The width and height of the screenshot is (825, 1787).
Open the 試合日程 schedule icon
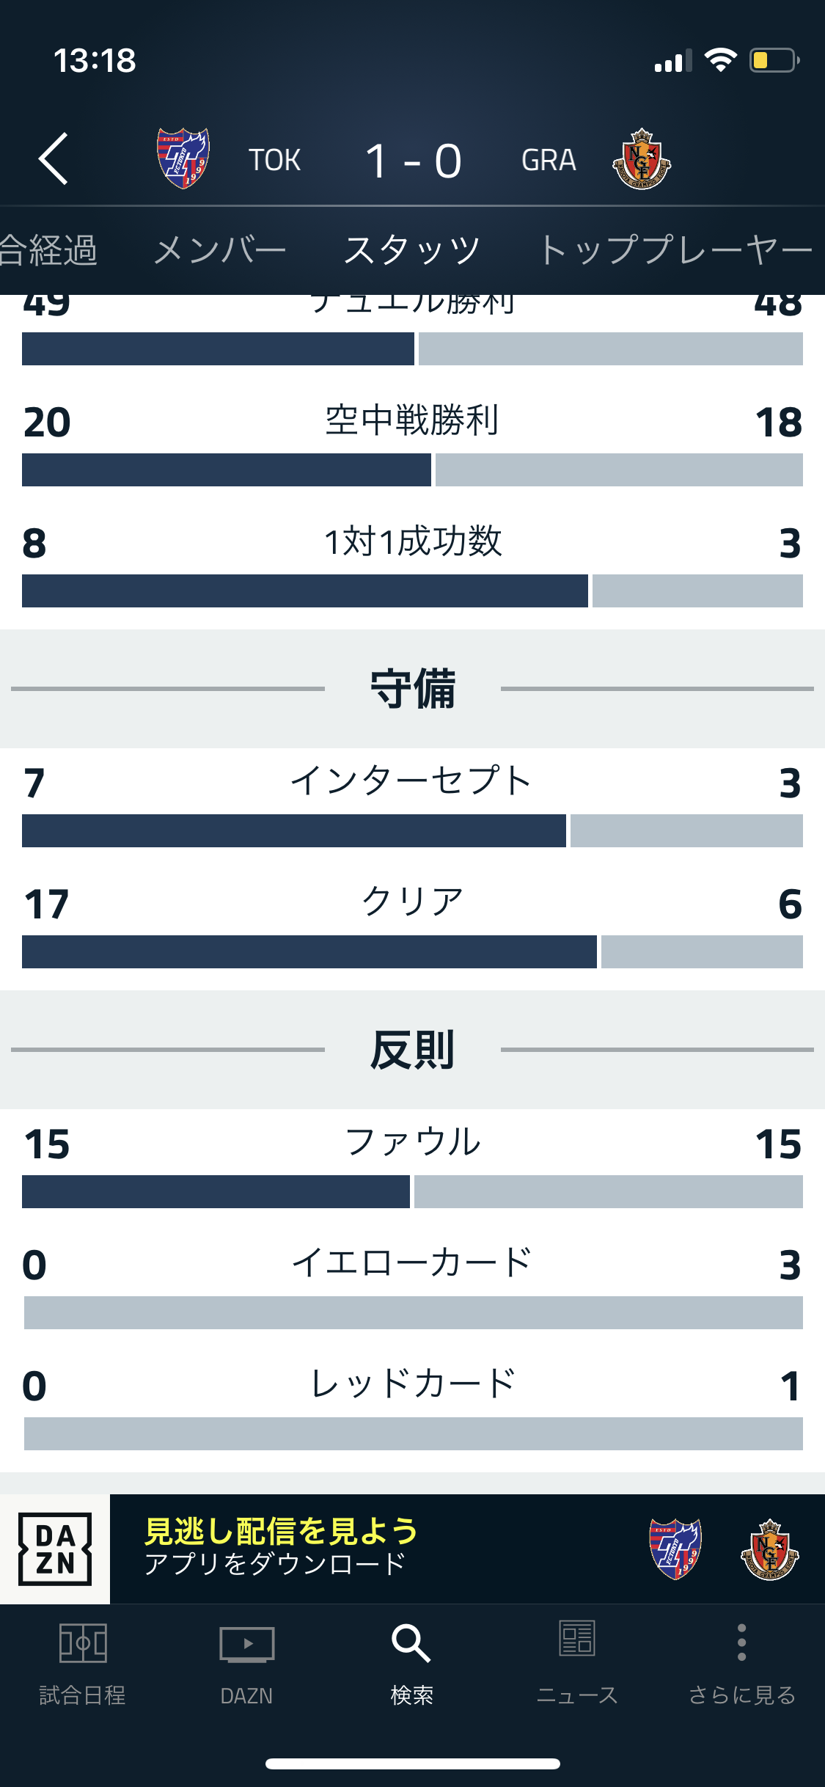pos(82,1643)
